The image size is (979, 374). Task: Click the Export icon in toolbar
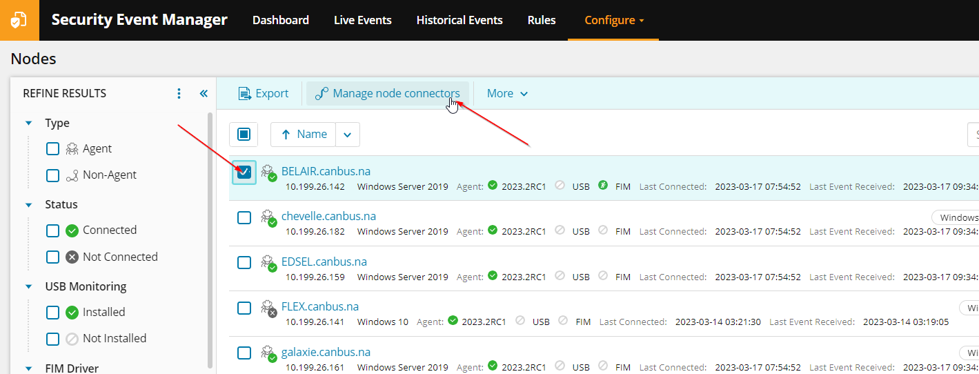[x=244, y=93]
